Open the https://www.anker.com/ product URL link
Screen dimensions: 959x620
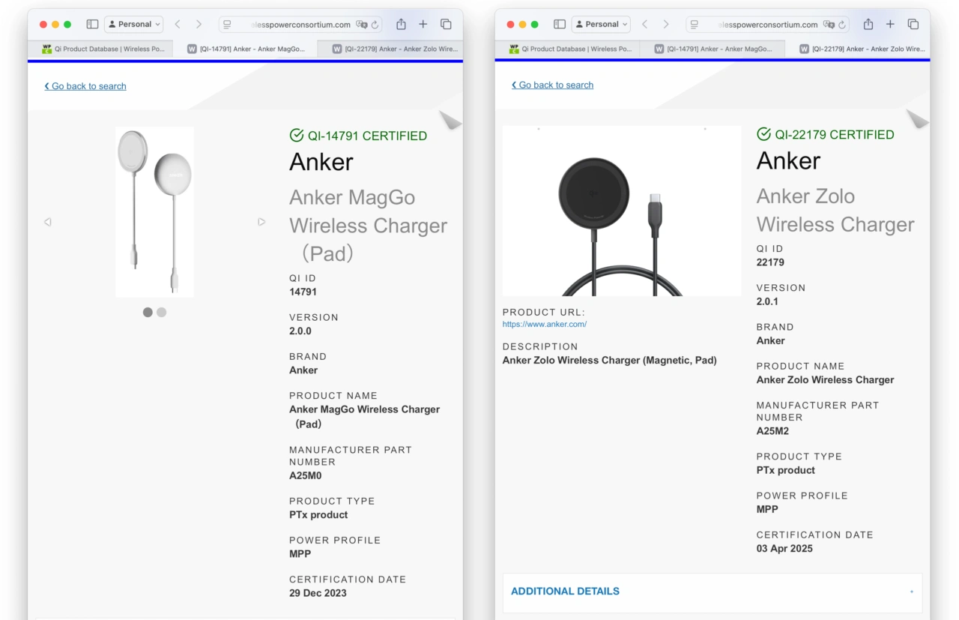point(544,325)
